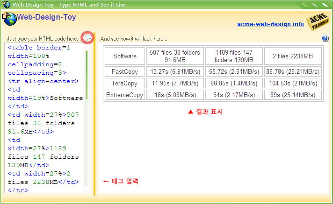Click the "cellspacing=3>" code line

tap(37, 73)
